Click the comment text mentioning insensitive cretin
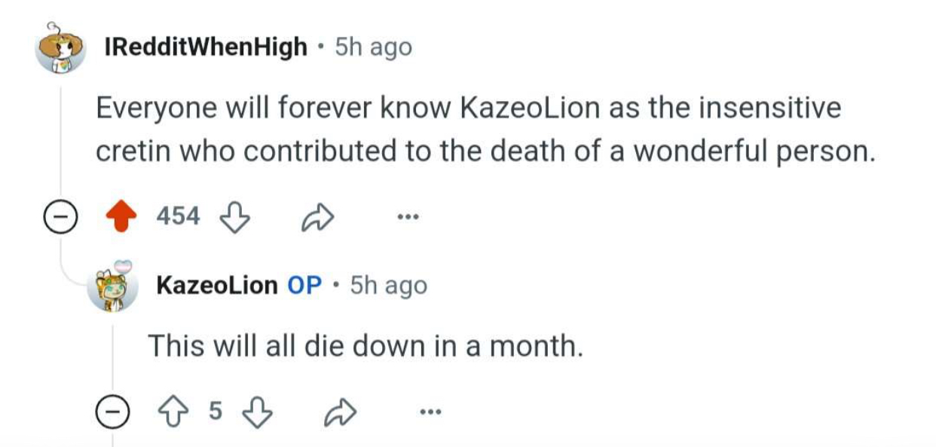The width and height of the screenshot is (936, 447). tap(485, 129)
